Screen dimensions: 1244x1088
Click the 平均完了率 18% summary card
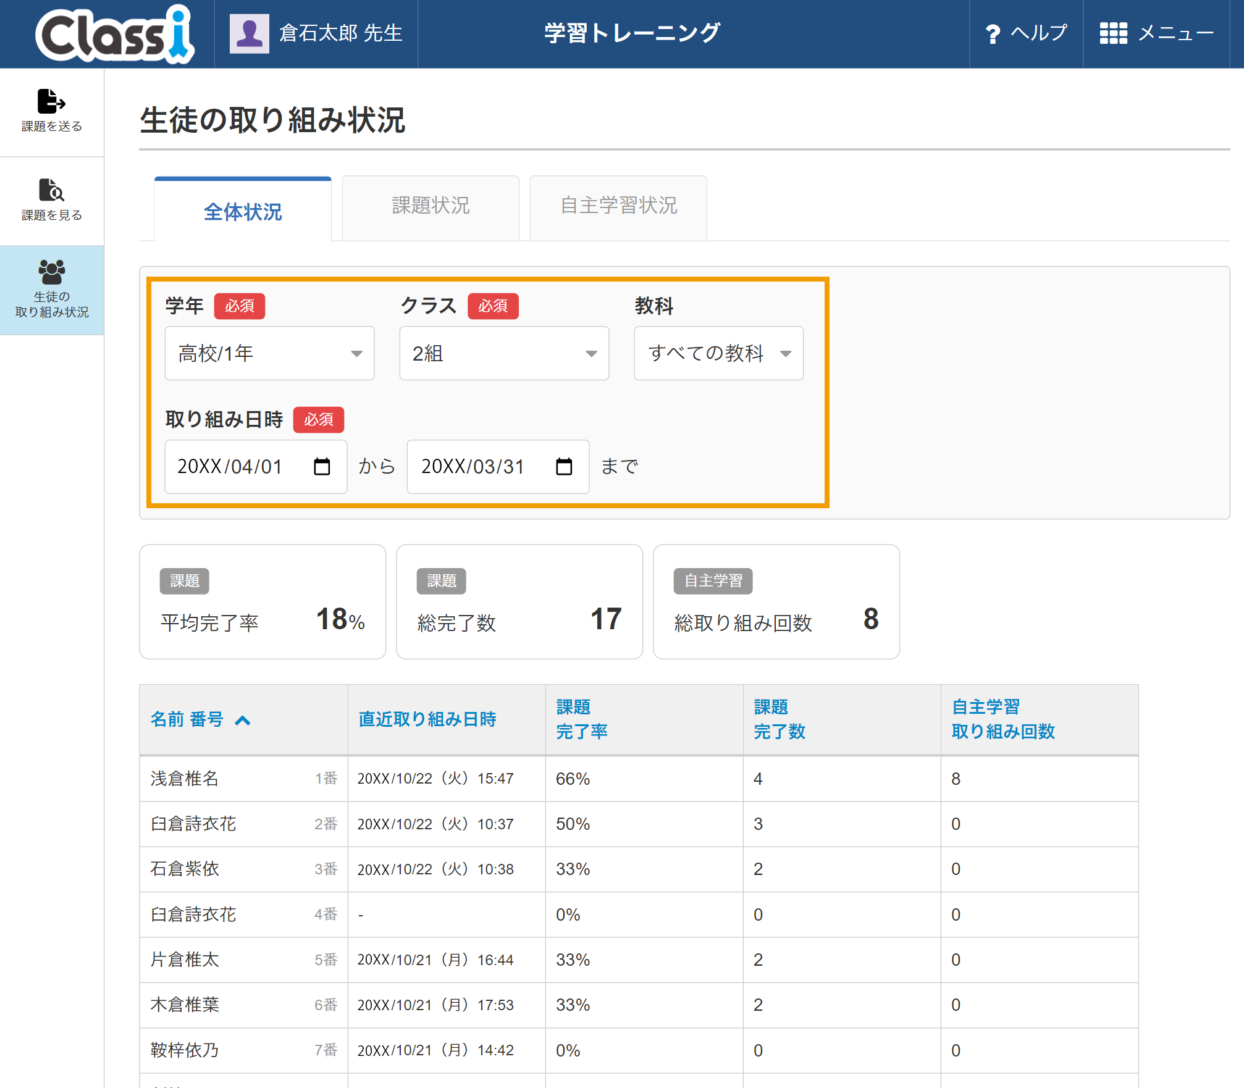coord(263,601)
